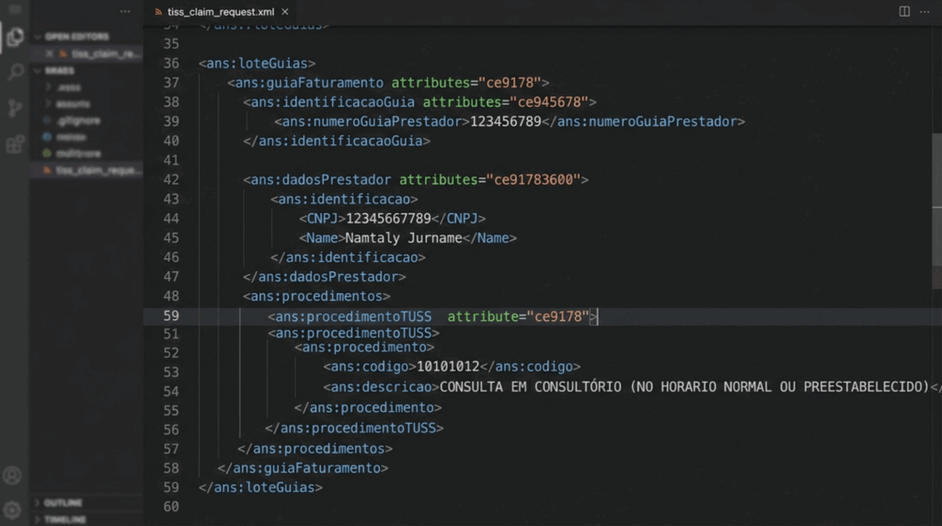
Task: Select the tiss_claim_request.xml editor tab
Action: [x=221, y=11]
